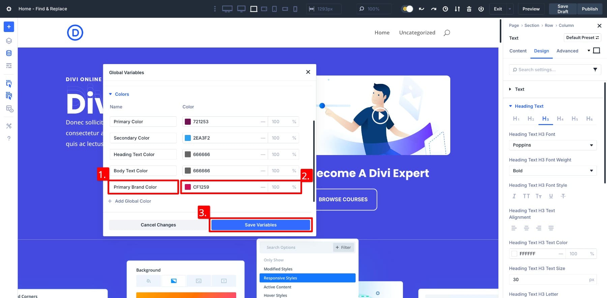Click the Heading Text H3 size field
The height and width of the screenshot is (298, 607).
point(553,279)
